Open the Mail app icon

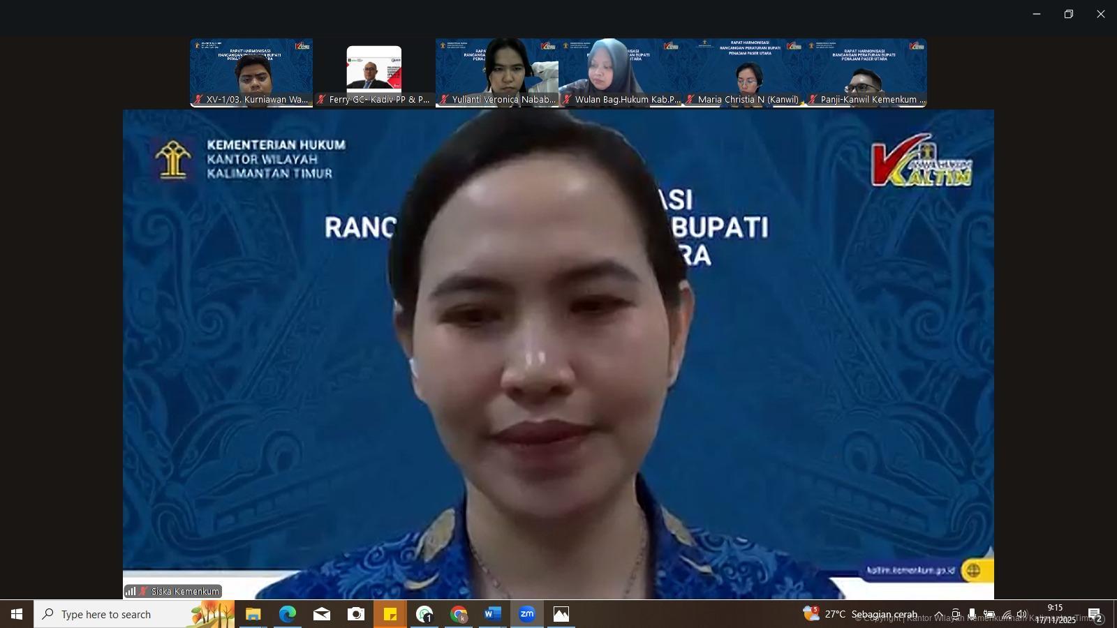pyautogui.click(x=322, y=614)
